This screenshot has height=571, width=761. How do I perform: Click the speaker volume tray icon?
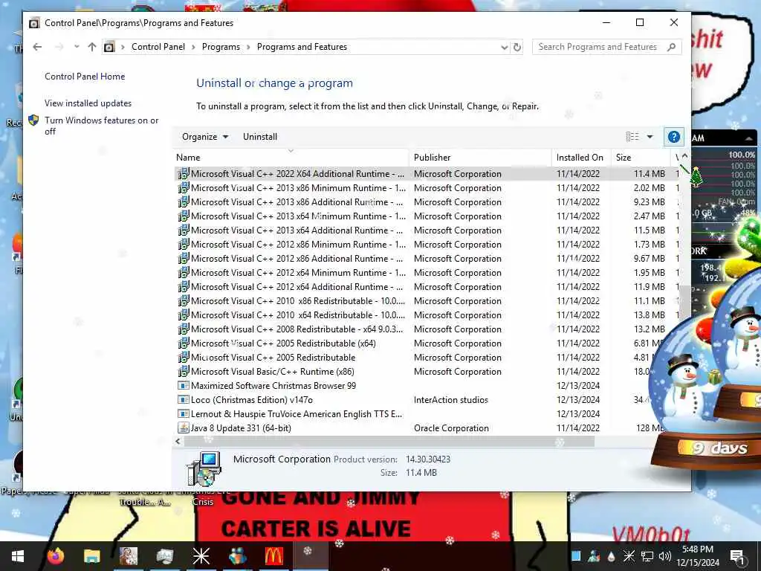pos(665,556)
